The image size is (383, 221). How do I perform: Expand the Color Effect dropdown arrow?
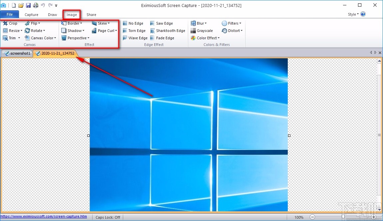[x=218, y=38]
